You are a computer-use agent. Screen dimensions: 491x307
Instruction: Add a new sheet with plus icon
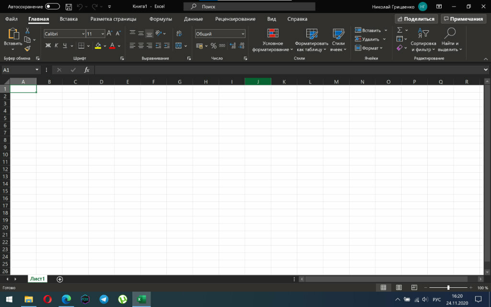coord(59,279)
